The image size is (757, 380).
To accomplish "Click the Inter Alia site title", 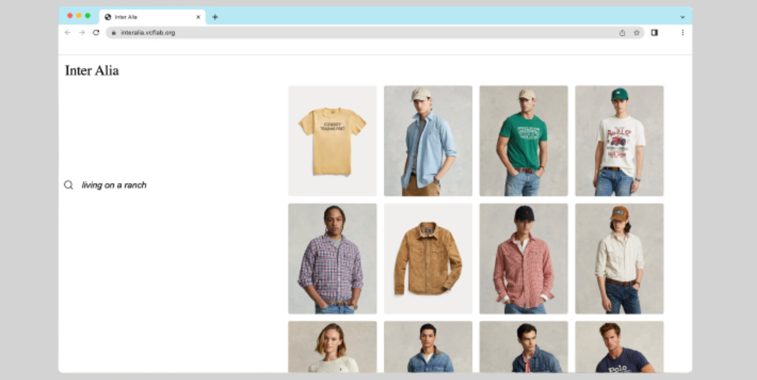I will pos(92,71).
